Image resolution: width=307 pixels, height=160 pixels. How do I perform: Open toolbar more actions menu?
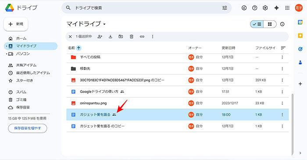(x=153, y=36)
